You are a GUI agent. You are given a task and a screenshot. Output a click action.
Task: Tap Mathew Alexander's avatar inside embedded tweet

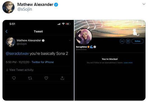coord(11,42)
